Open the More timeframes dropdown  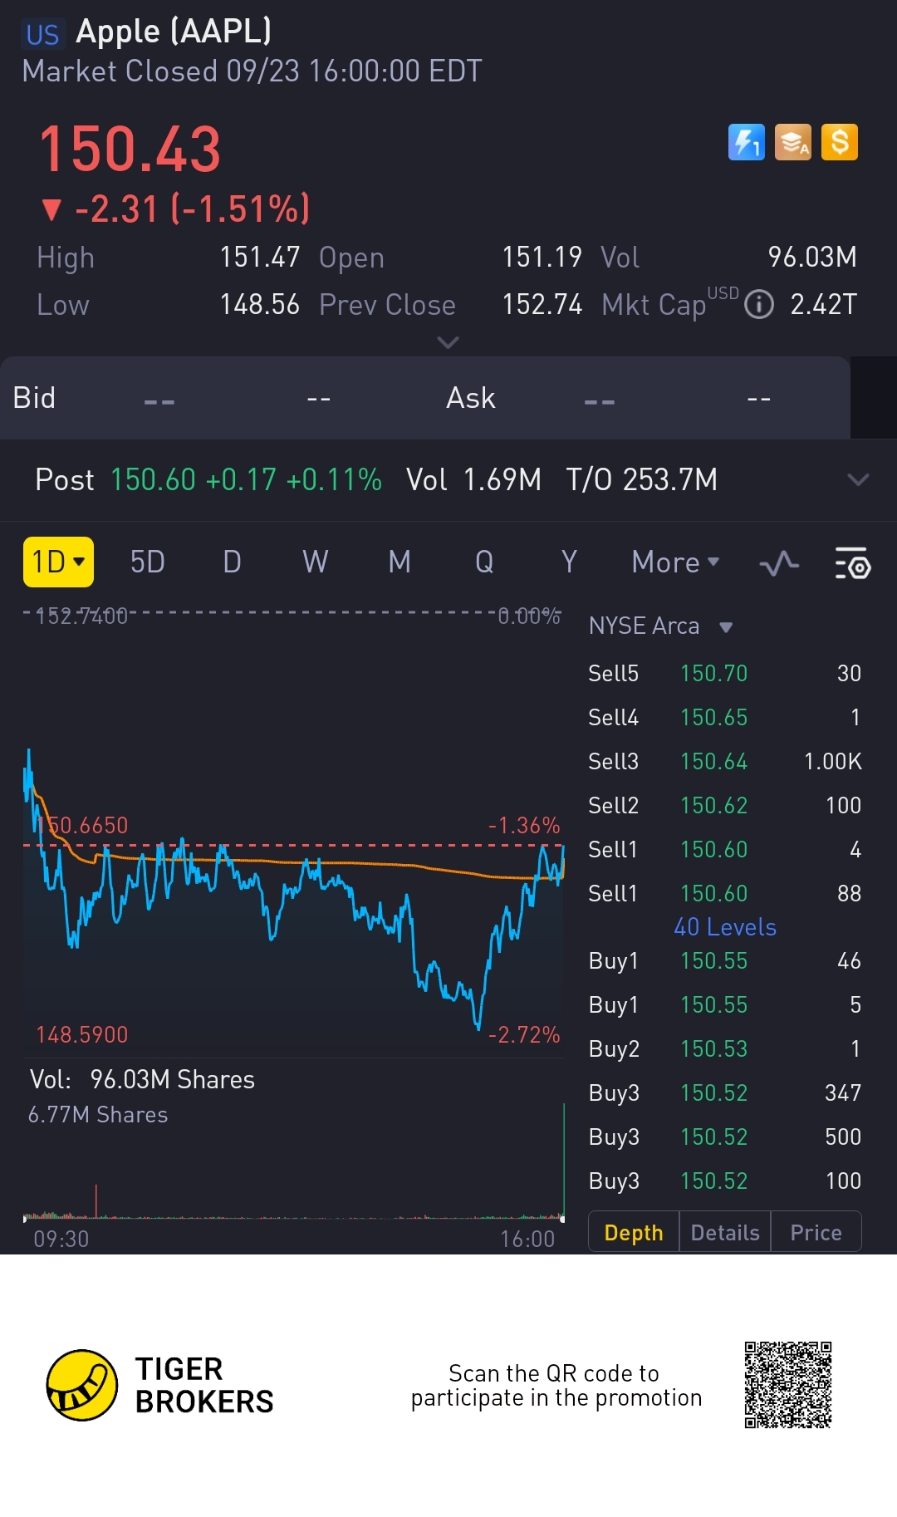[x=675, y=562]
